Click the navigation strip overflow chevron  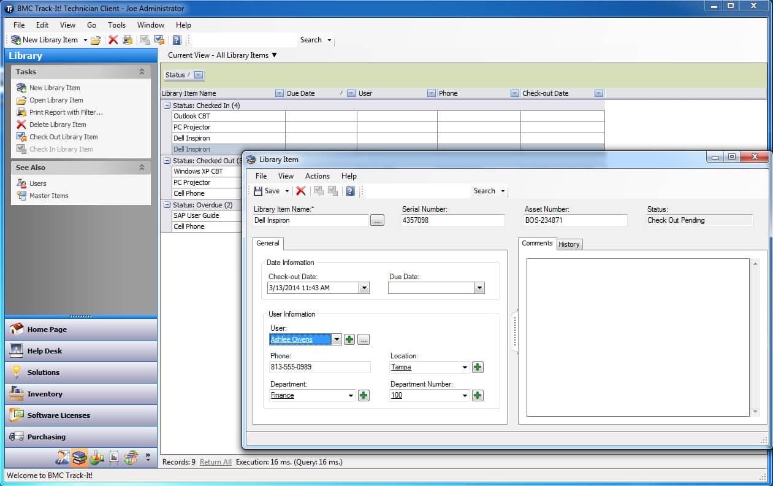point(148,457)
